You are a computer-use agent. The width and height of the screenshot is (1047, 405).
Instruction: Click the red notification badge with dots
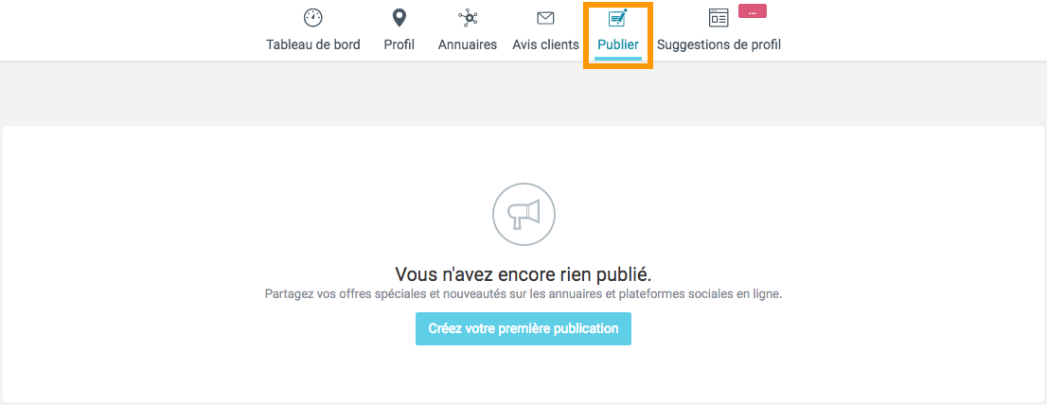click(752, 11)
